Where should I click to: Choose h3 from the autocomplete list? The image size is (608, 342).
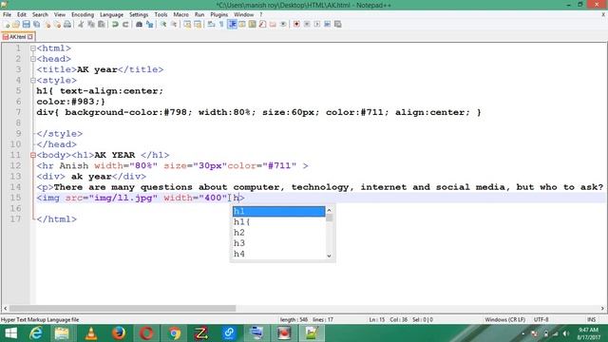pyautogui.click(x=278, y=243)
